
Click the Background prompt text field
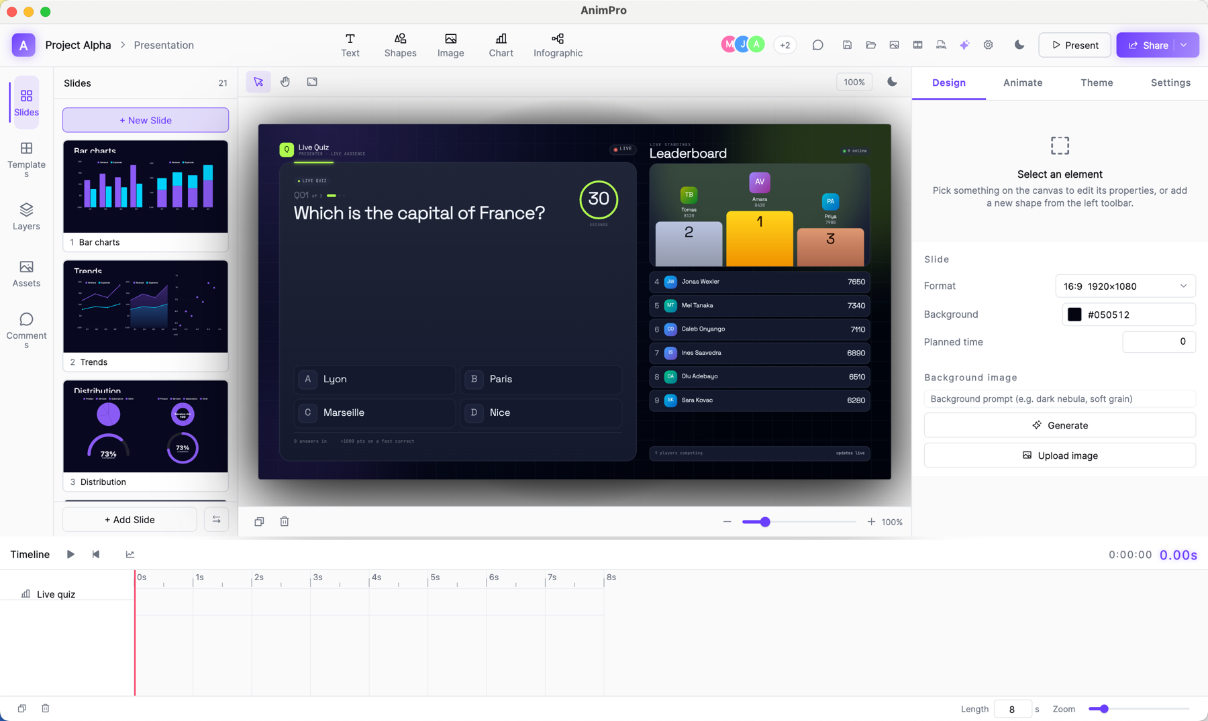coord(1060,398)
